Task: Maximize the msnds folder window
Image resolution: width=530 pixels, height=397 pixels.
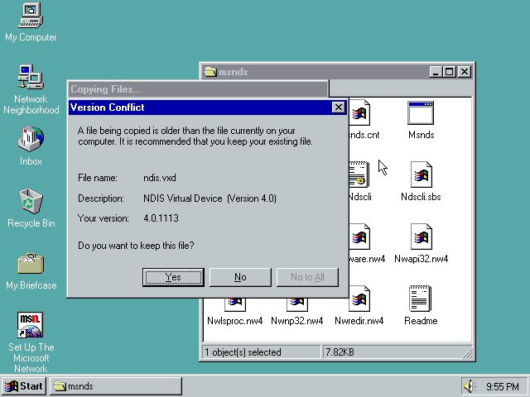Action: pyautogui.click(x=450, y=72)
